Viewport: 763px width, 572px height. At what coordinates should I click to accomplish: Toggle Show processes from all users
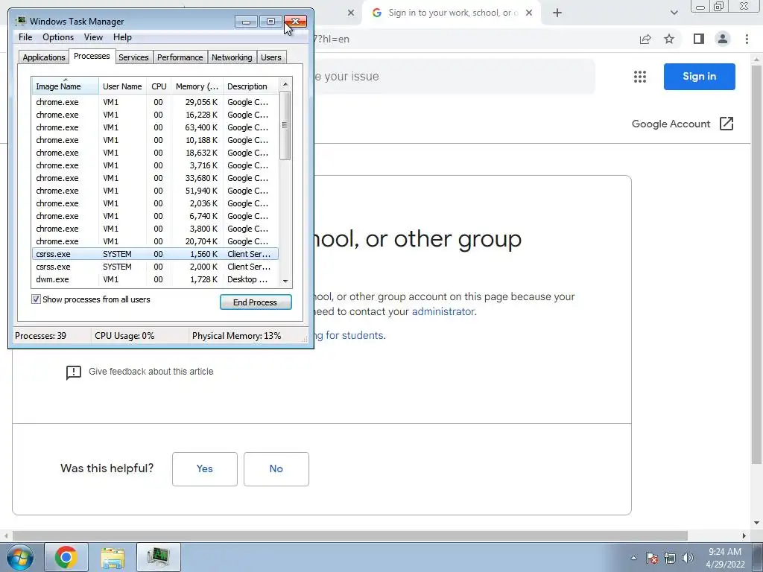click(36, 299)
